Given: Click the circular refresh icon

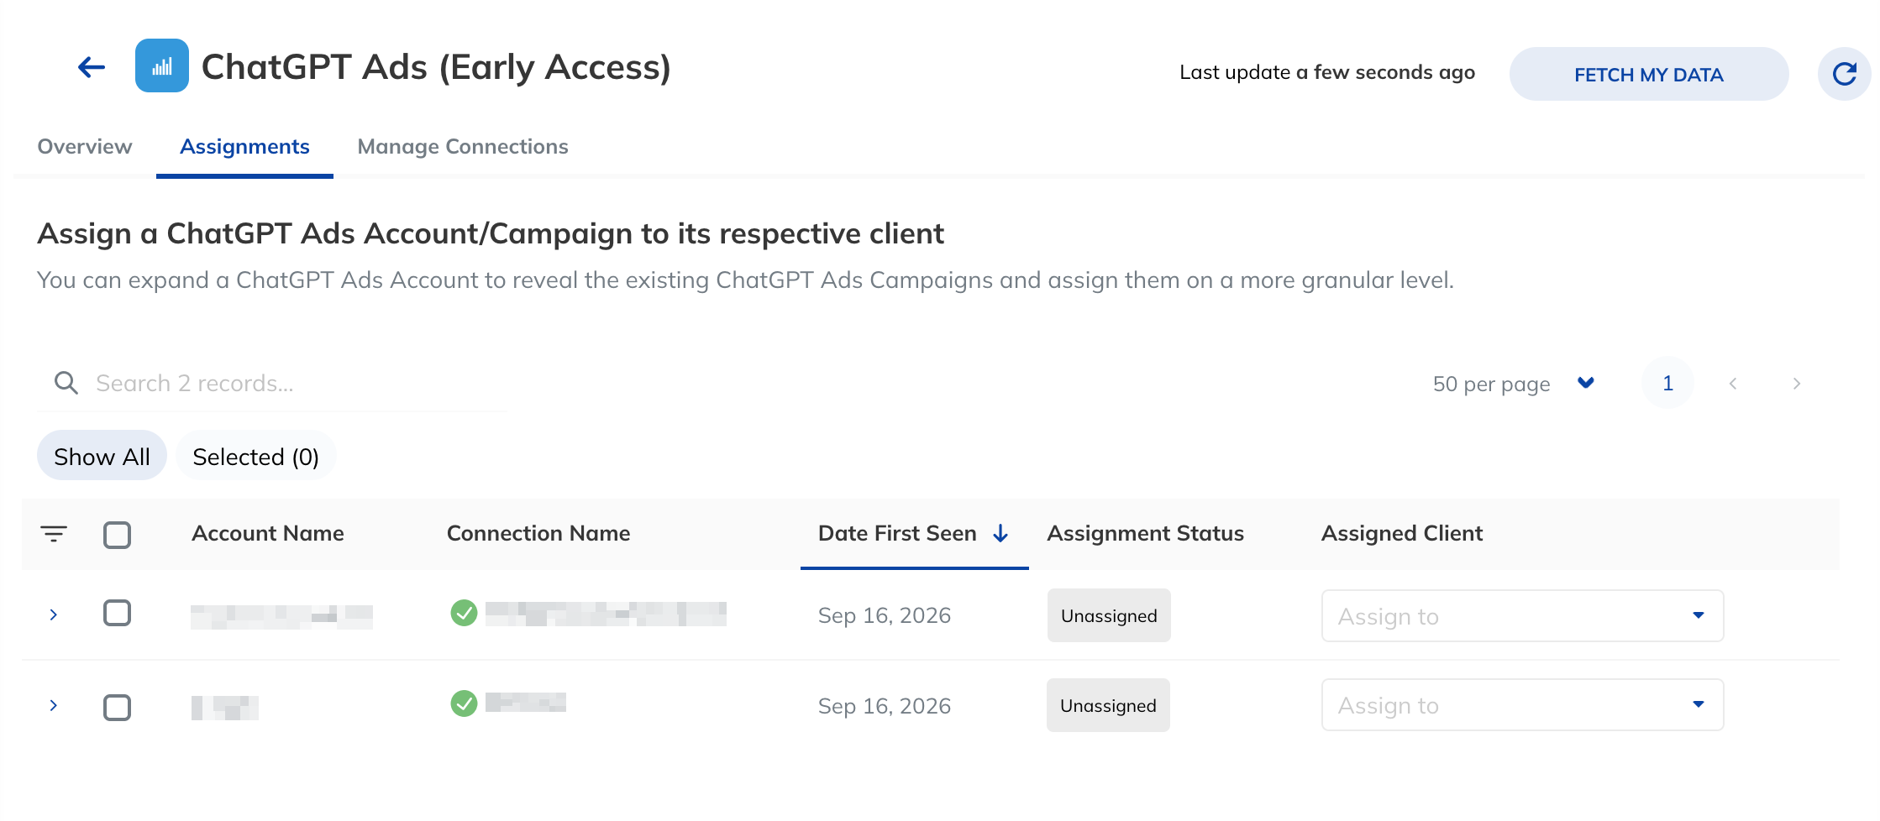Looking at the screenshot, I should [1844, 74].
